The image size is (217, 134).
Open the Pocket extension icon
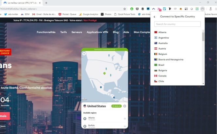tap(137, 9)
